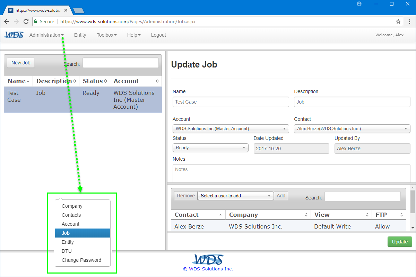Screen dimensions: 416x277
Task: Click the New Job button
Action: pyautogui.click(x=21, y=63)
